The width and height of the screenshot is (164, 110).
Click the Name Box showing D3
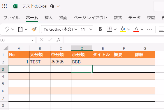[16, 40]
